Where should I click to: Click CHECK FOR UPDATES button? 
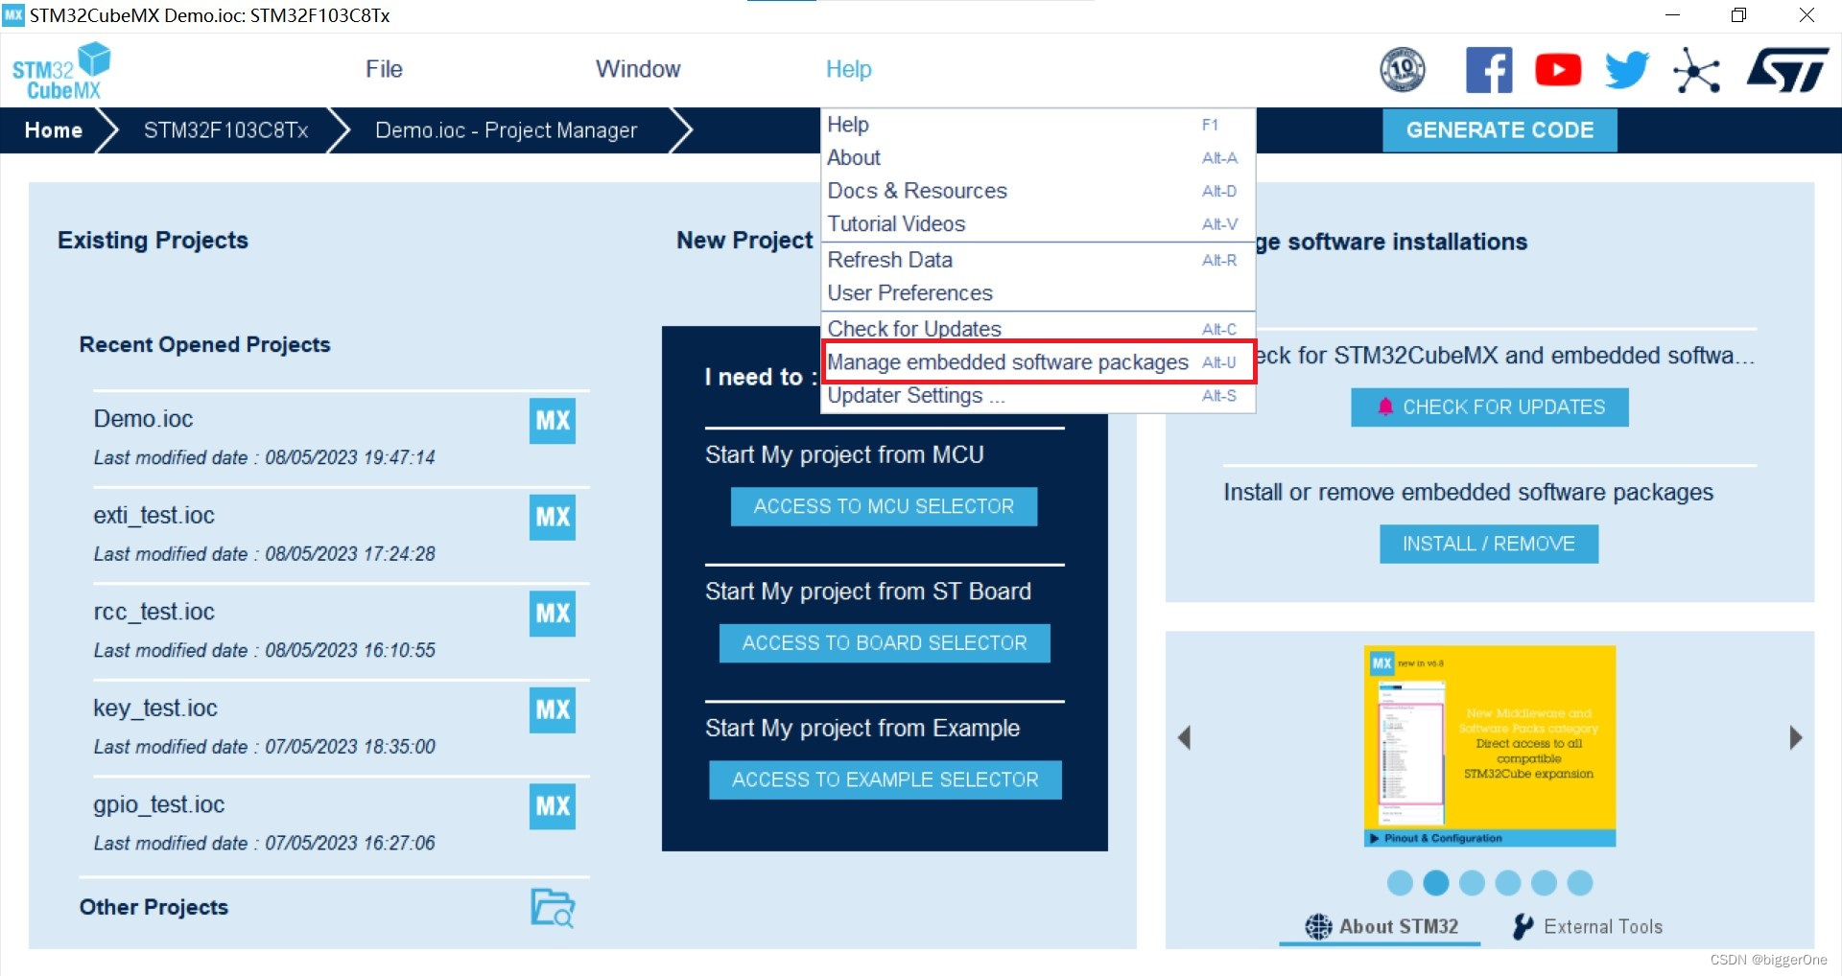(1490, 407)
